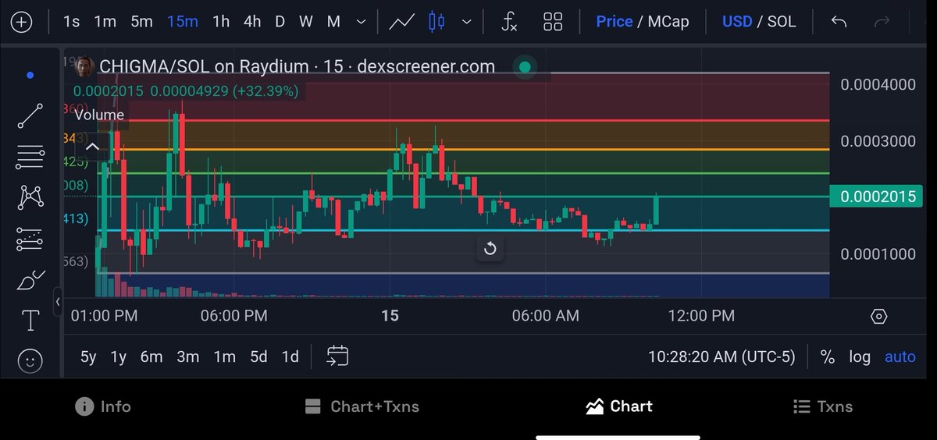Viewport: 937px width, 440px height.
Task: Click the green market status dot
Action: (x=525, y=67)
